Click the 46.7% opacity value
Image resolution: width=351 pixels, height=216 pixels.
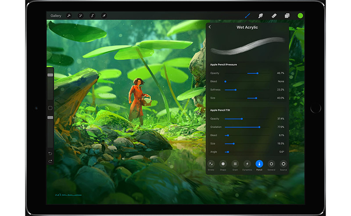coord(280,73)
